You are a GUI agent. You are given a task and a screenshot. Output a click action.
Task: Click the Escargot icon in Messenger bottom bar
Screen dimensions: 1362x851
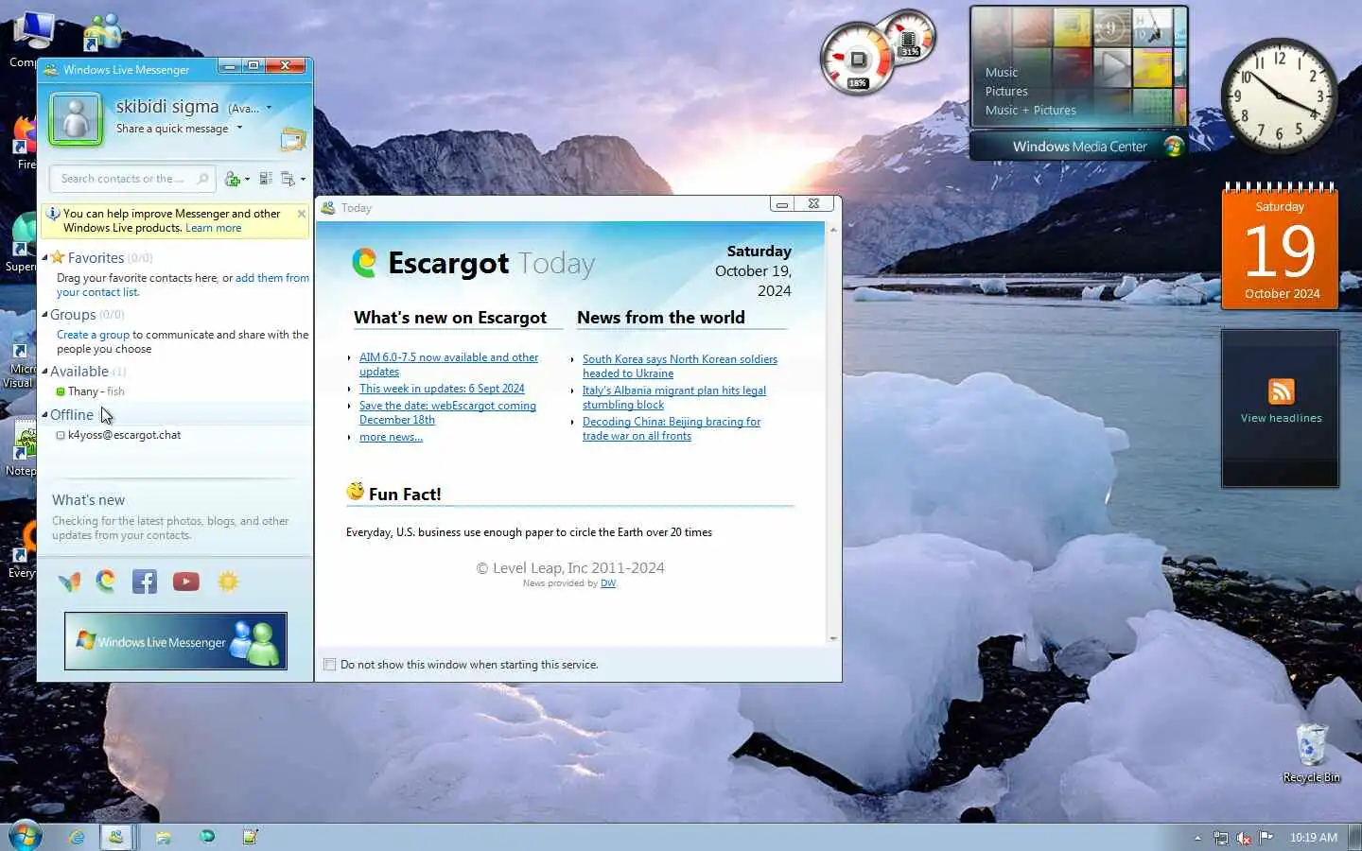pyautogui.click(x=106, y=582)
